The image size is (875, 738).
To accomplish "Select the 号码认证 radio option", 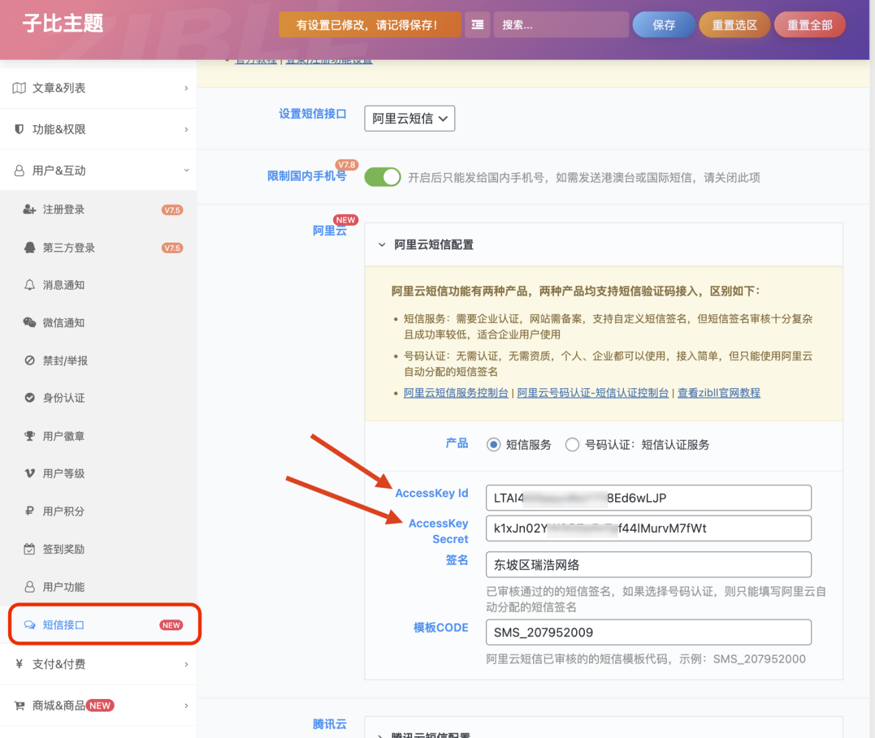I will [x=572, y=444].
